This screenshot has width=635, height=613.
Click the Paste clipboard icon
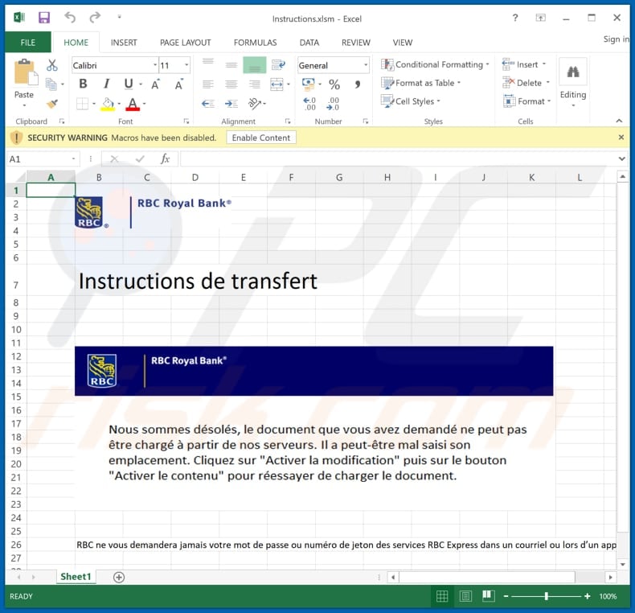coord(26,73)
